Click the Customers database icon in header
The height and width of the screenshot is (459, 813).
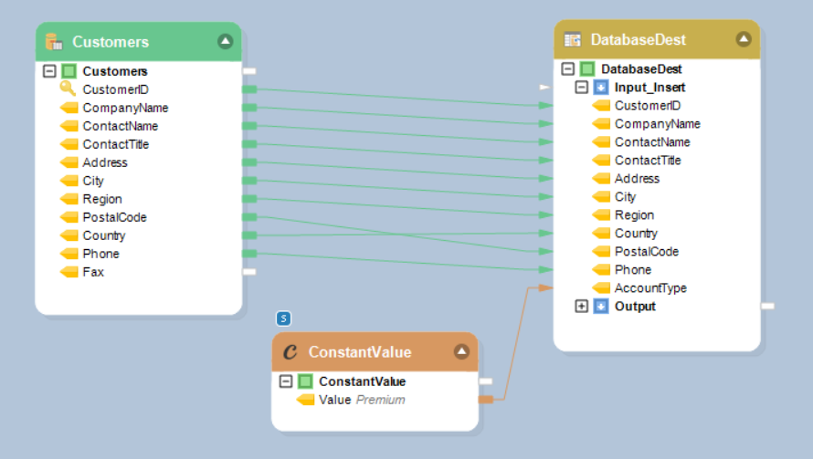[53, 41]
